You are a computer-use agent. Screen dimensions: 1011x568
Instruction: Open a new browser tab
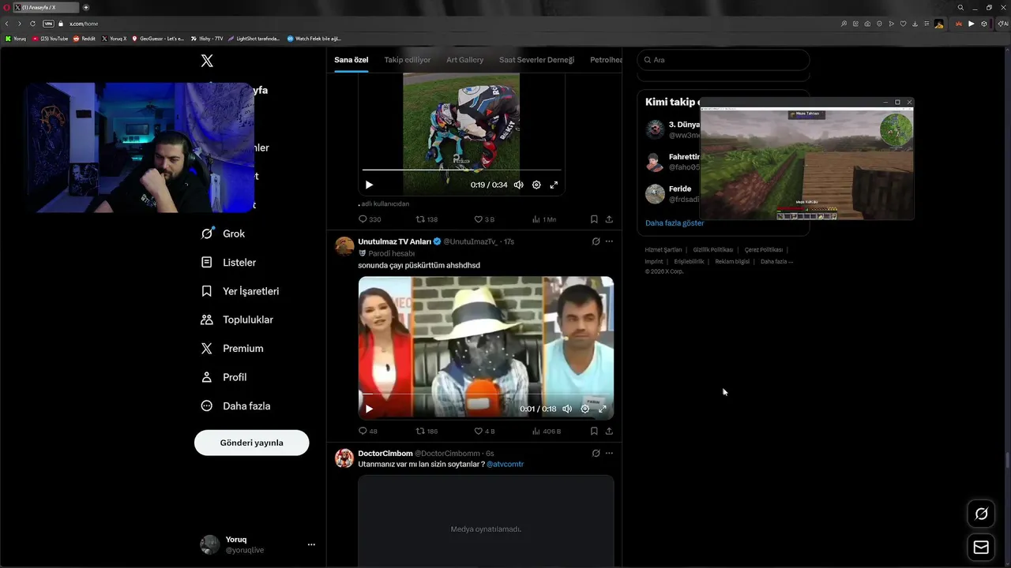click(86, 7)
